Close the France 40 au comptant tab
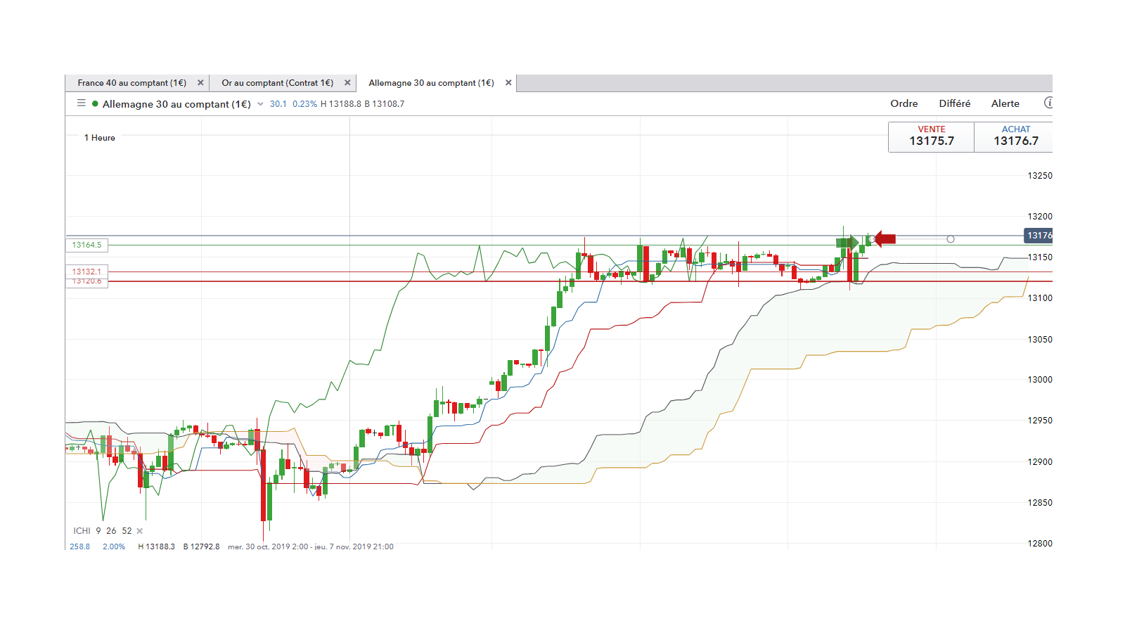The image size is (1125, 633). (200, 83)
